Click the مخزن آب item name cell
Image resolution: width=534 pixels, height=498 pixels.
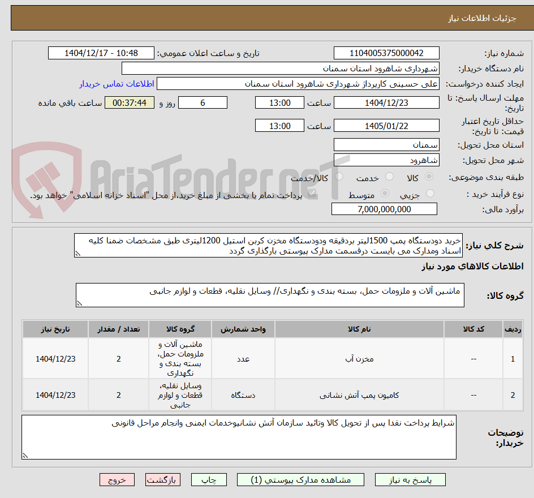[359, 359]
